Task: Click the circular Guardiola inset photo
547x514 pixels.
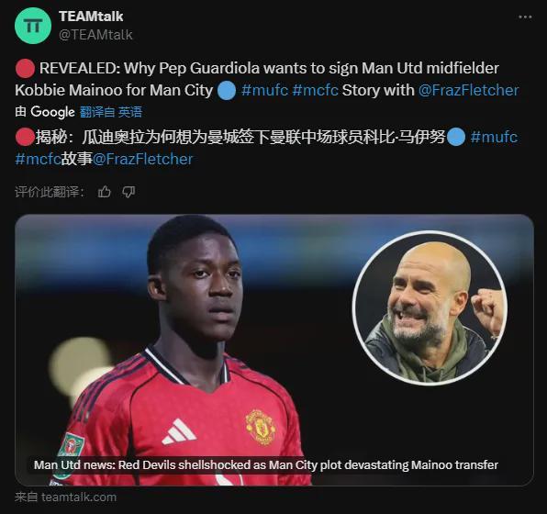Action: click(x=430, y=308)
